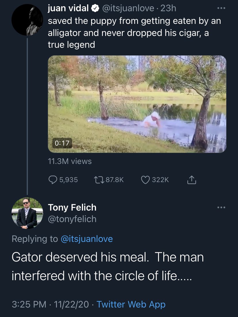
Task: Open more options on juan vidal's tweet
Action: click(x=221, y=8)
